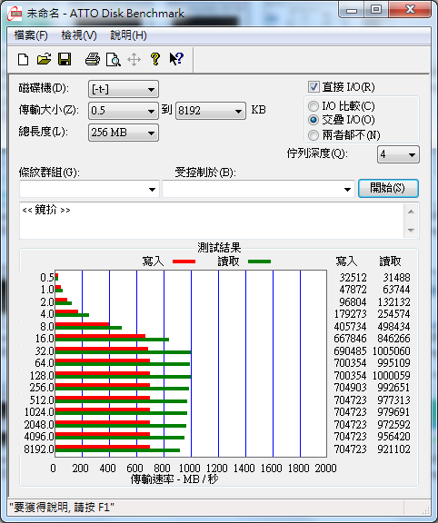Viewport: 438px width, 523px height.
Task: Click the 測試結果 heading
Action: click(x=219, y=248)
